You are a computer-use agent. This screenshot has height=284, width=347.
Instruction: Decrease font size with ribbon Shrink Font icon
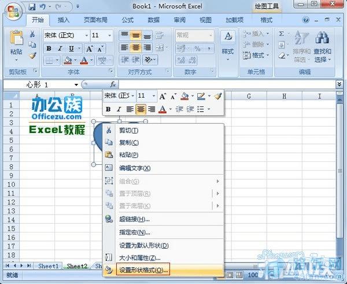[x=100, y=49]
